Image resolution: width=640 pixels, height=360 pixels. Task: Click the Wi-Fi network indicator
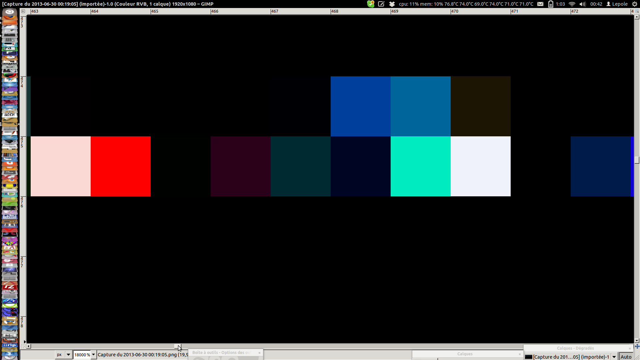572,4
